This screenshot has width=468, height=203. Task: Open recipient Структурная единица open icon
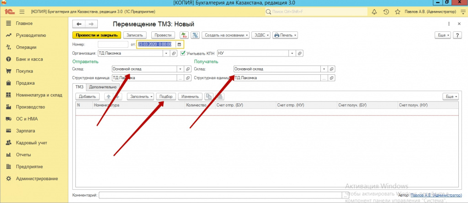coord(332,78)
